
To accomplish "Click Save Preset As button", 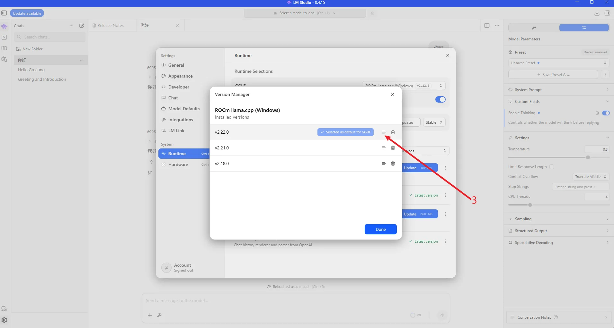I will 553,75.
